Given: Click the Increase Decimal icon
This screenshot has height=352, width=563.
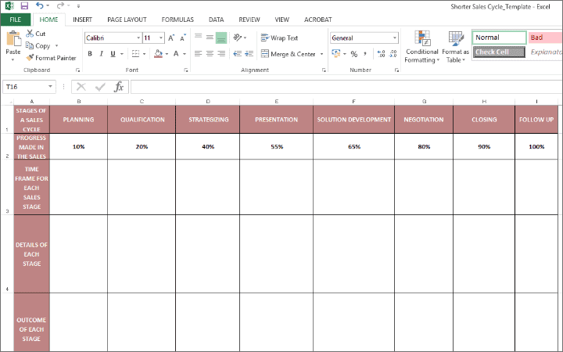Looking at the screenshot, I should tap(381, 54).
